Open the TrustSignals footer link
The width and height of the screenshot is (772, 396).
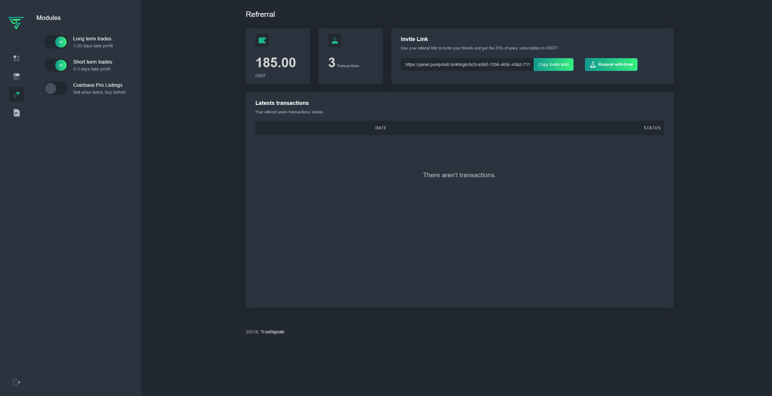click(x=272, y=332)
